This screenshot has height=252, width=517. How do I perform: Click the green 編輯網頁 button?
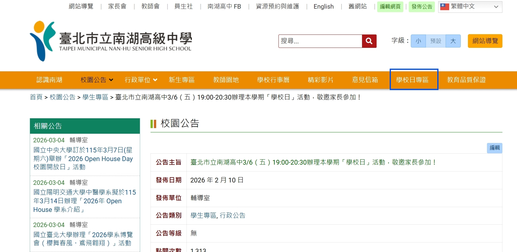pyautogui.click(x=390, y=7)
